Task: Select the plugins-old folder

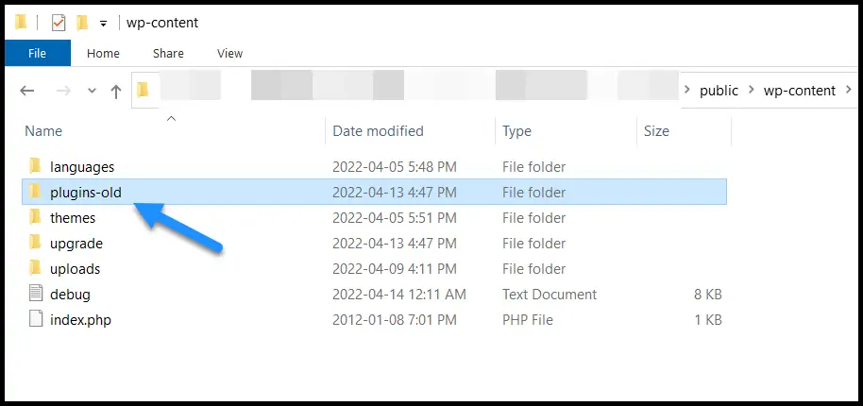Action: tap(85, 193)
